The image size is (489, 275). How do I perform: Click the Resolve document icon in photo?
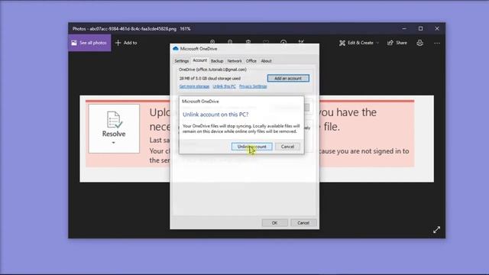[x=114, y=119]
